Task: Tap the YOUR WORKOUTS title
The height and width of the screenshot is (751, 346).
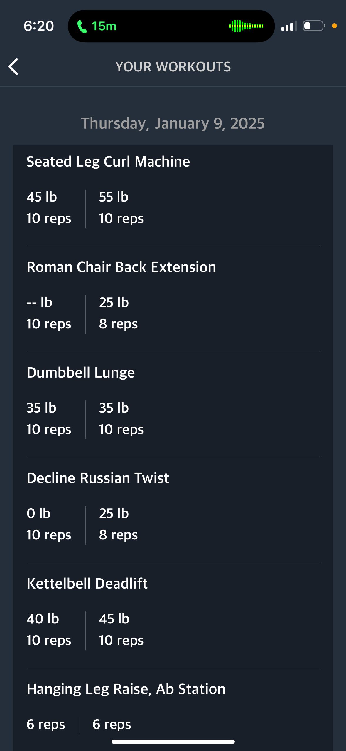Action: pos(173,67)
